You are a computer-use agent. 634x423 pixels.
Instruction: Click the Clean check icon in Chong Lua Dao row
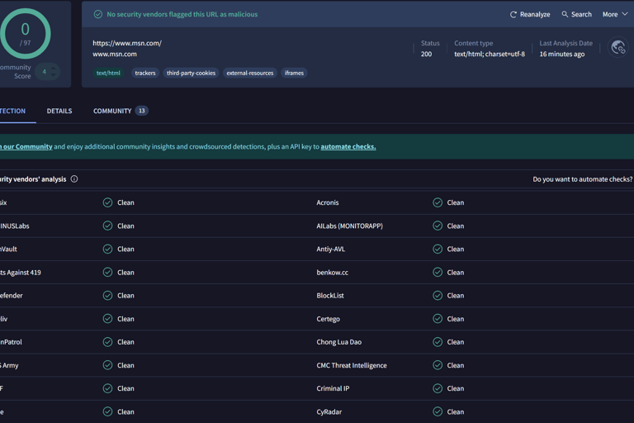[438, 342]
